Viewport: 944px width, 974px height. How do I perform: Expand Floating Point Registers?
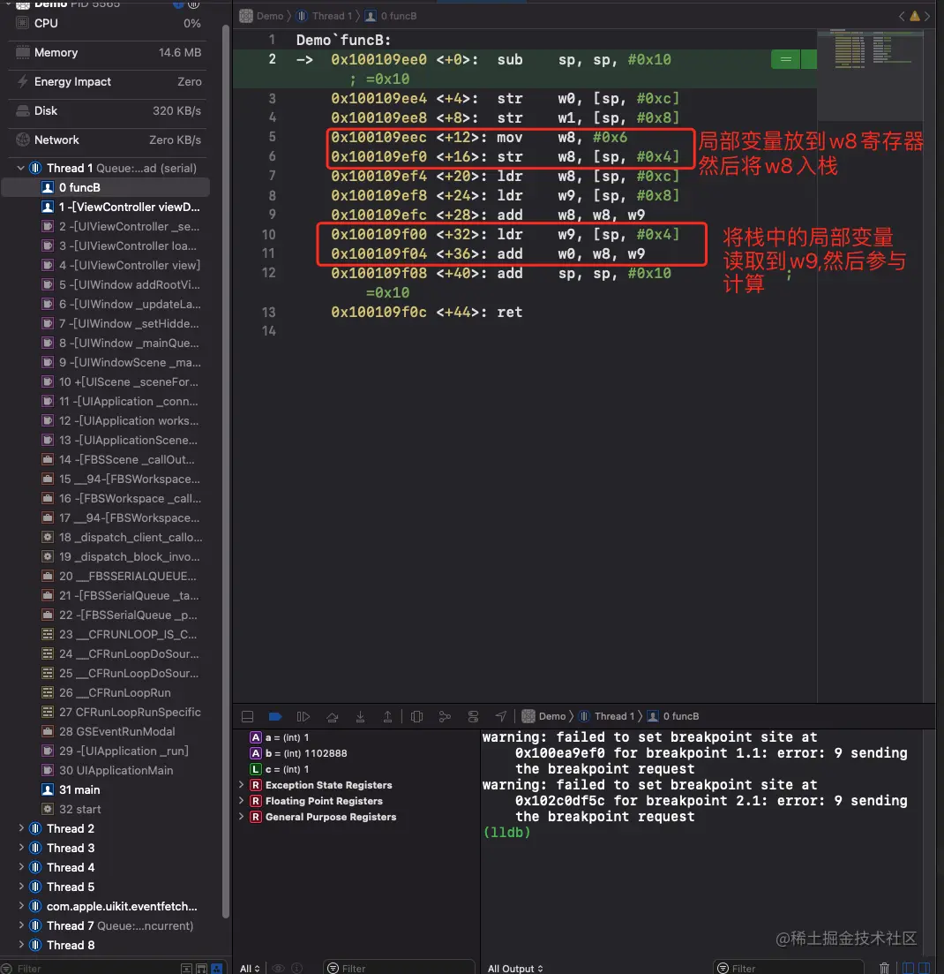[x=241, y=801]
